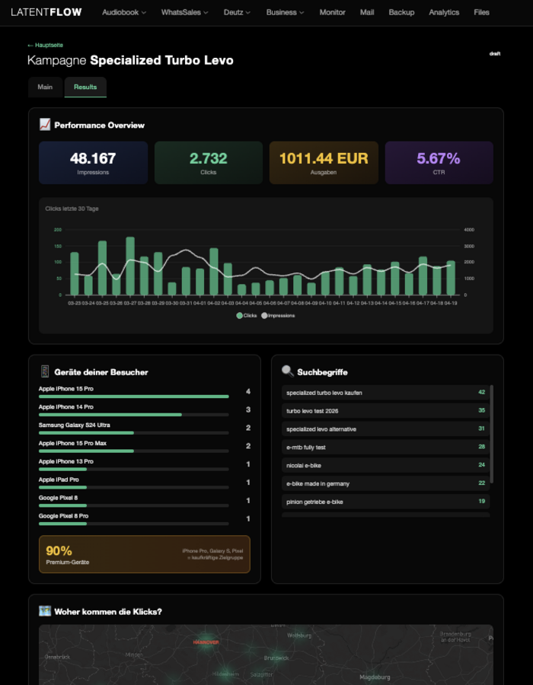Open the WhatsSales dropdown menu
Viewport: 533px width, 685px height.
click(184, 13)
